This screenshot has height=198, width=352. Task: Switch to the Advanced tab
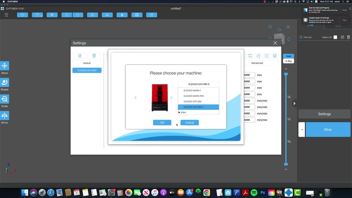[257, 63]
